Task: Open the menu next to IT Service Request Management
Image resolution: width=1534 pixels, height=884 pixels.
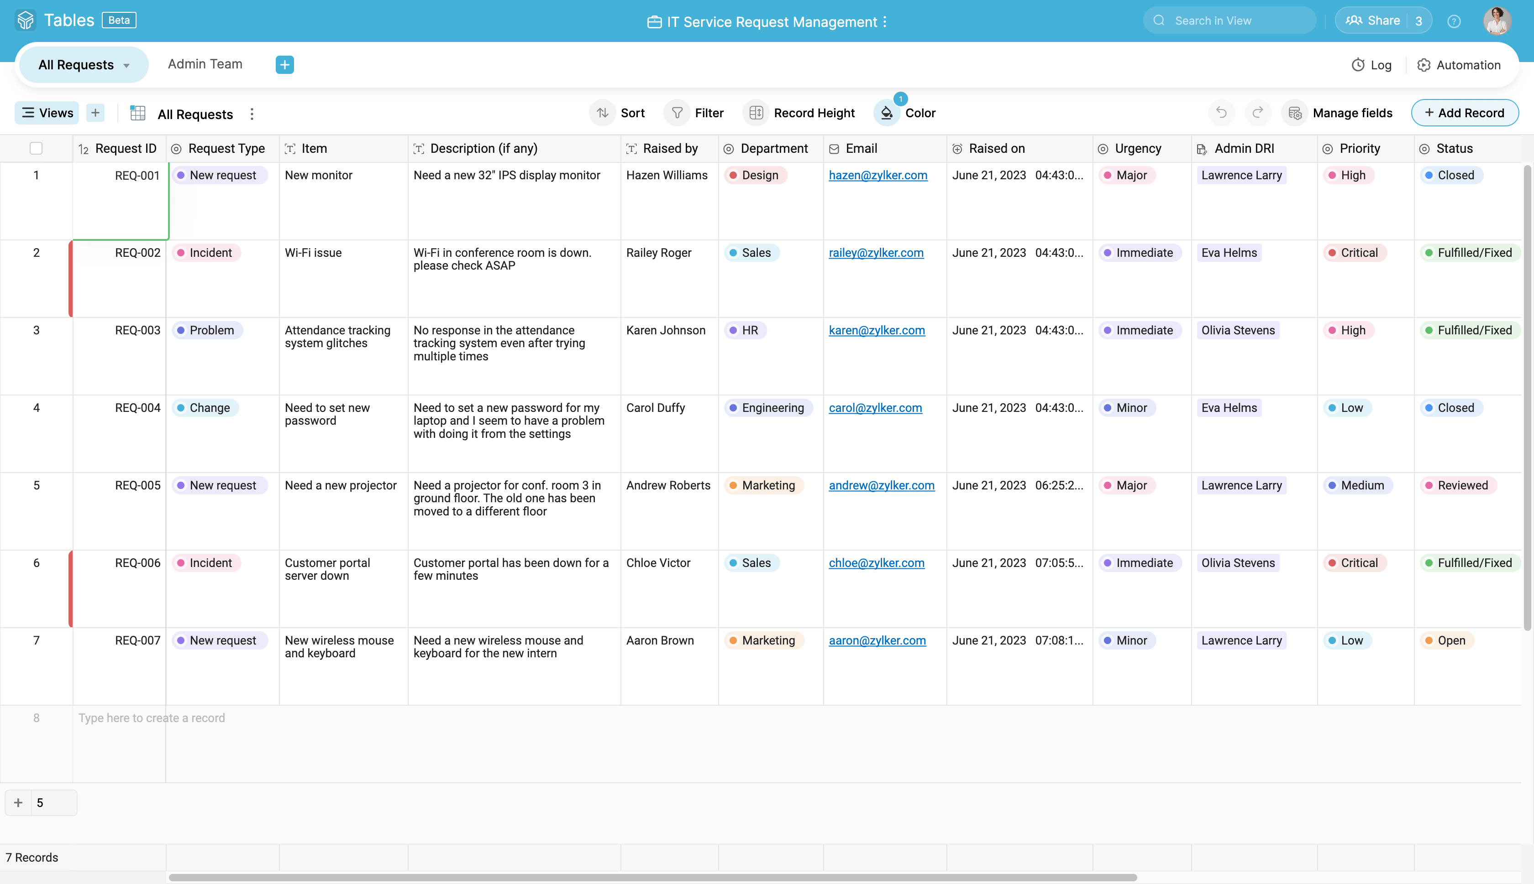Action: (884, 22)
